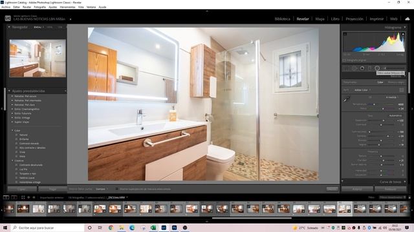This screenshot has width=414, height=232.
Task: Open the Archivo menu
Action: pos(6,7)
